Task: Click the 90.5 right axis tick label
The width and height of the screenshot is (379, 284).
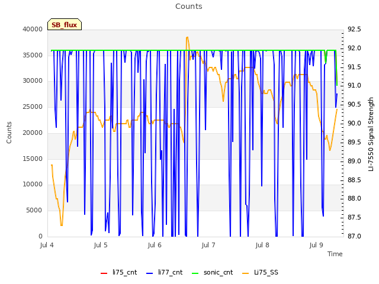Action: (354, 105)
